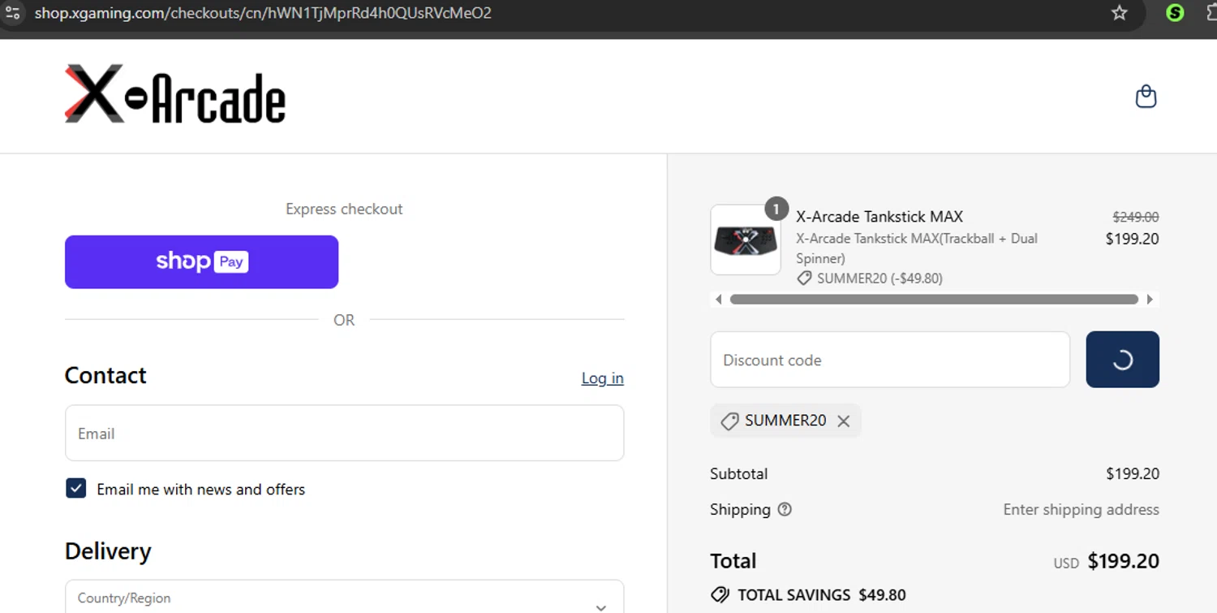Open the green S browser extension
Viewport: 1217px width, 613px height.
pos(1175,13)
